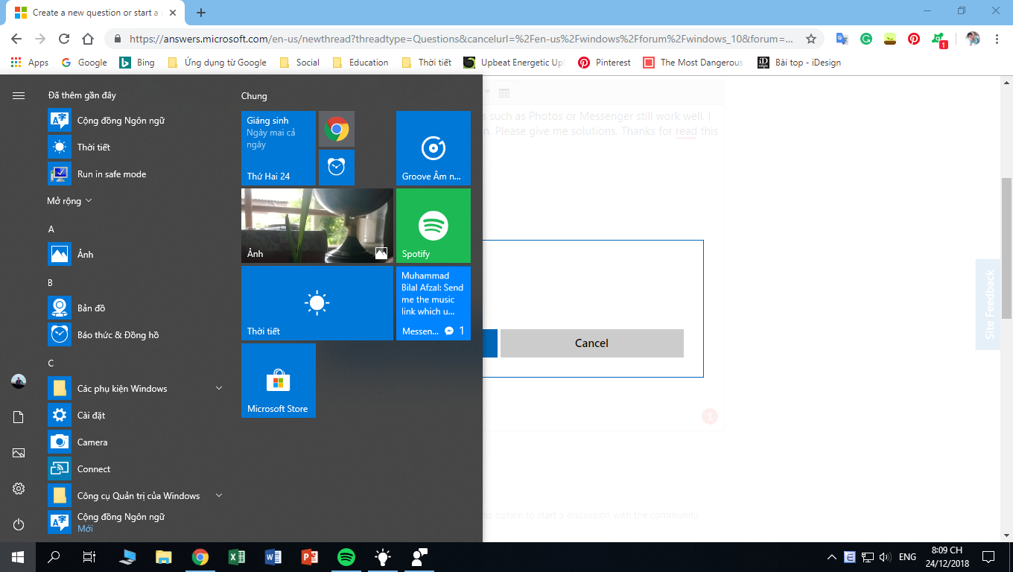This screenshot has width=1013, height=572.
Task: Open the Thời tiết weather tile
Action: pos(317,303)
